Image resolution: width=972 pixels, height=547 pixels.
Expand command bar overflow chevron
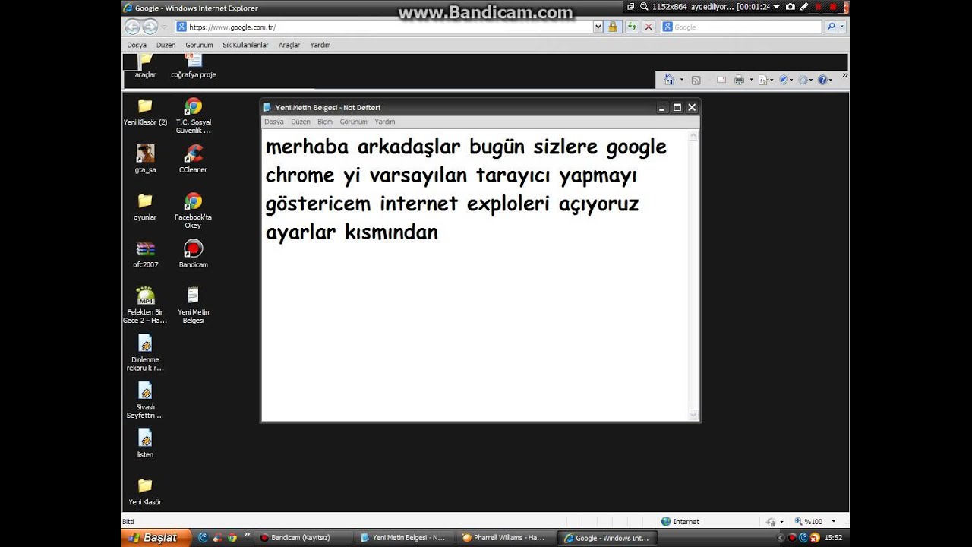844,76
